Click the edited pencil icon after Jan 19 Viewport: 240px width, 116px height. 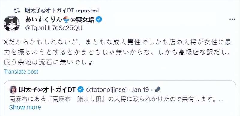point(158,90)
